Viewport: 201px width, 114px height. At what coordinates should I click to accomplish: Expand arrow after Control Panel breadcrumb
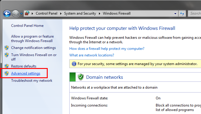61,13
